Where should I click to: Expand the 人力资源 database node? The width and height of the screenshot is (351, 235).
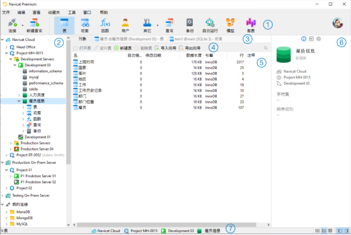[19, 95]
